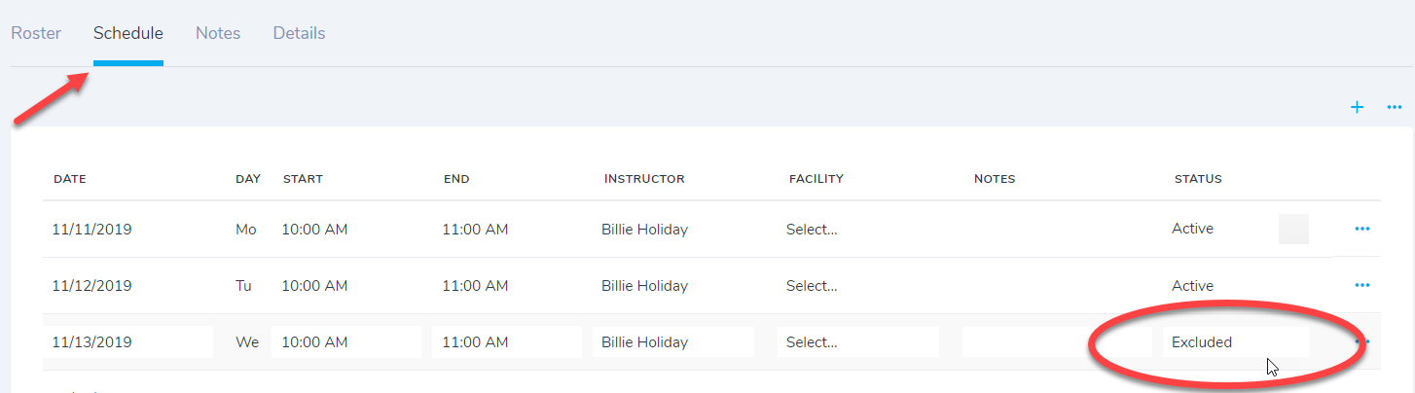Screen dimensions: 1415x393
Task: Switch to the Roster tab
Action: point(36,33)
